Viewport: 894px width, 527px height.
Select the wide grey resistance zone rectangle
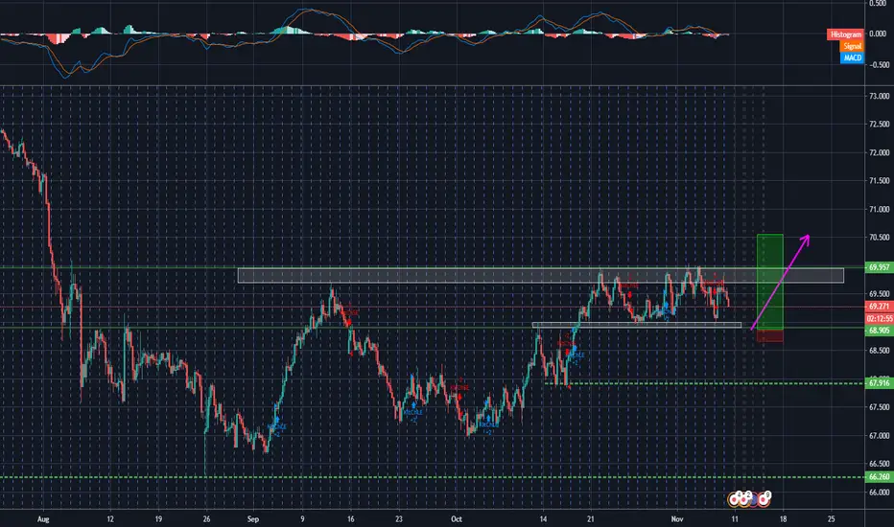(540, 275)
